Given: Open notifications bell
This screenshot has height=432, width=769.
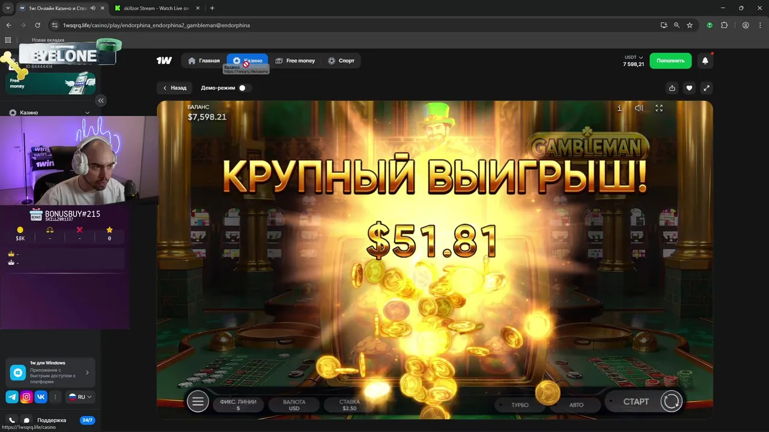Looking at the screenshot, I should click(705, 61).
